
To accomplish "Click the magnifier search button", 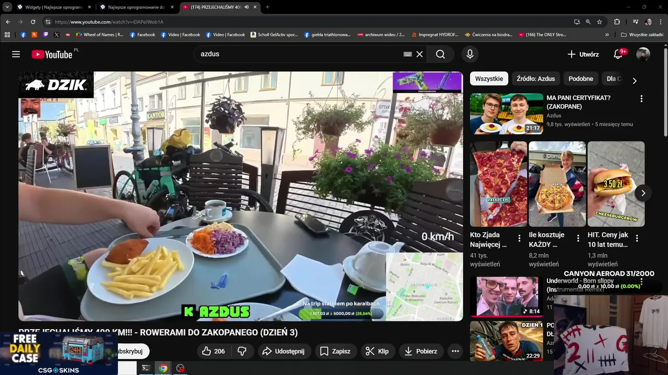I will pos(440,54).
